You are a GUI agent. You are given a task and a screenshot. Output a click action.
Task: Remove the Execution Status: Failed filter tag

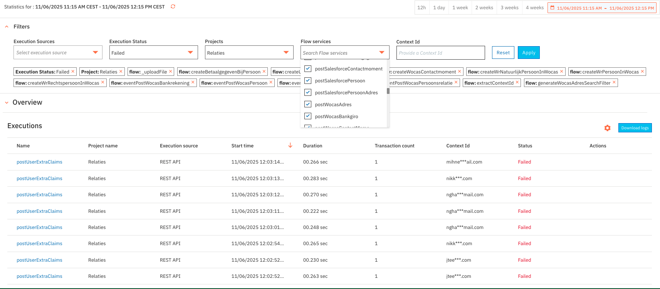point(73,72)
